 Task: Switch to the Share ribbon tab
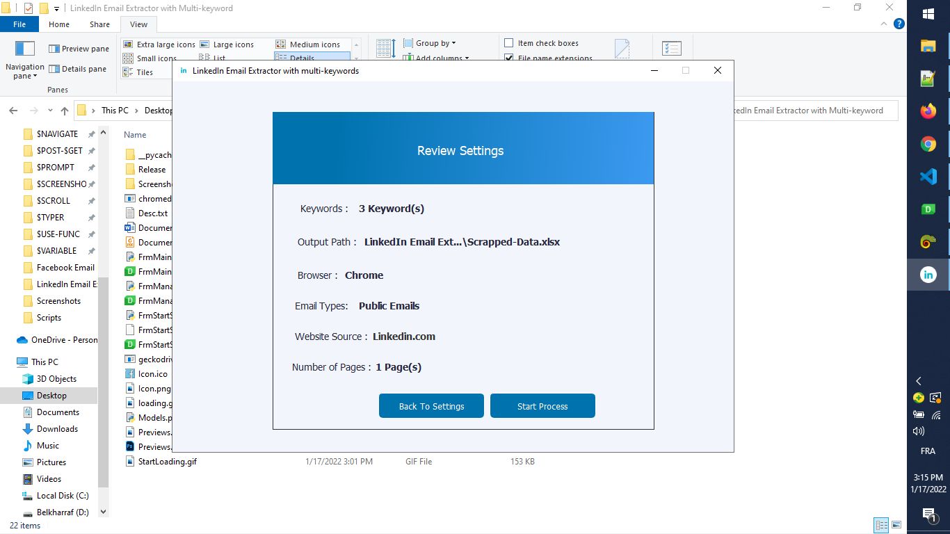[x=99, y=24]
